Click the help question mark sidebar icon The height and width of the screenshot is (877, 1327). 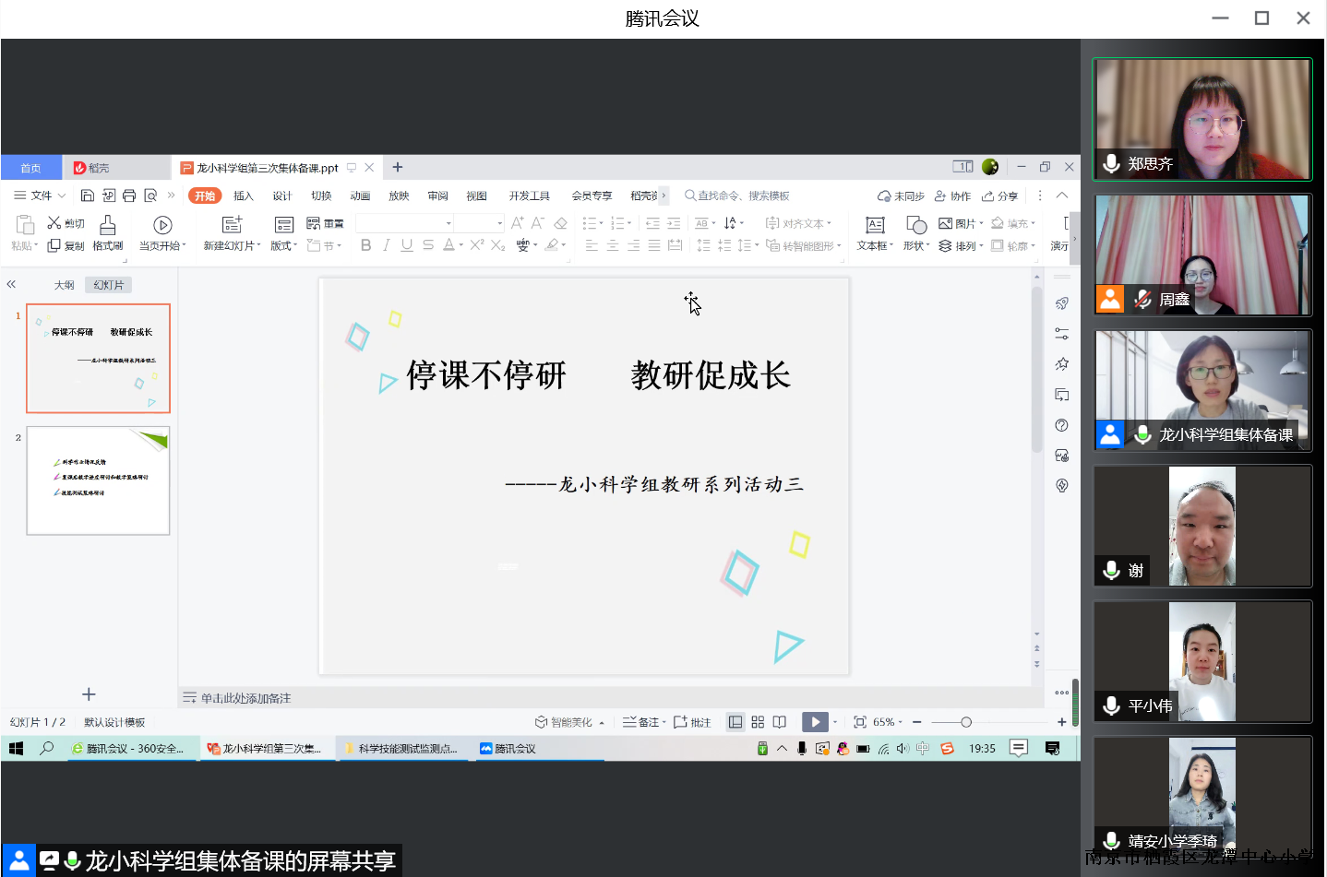point(1062,425)
